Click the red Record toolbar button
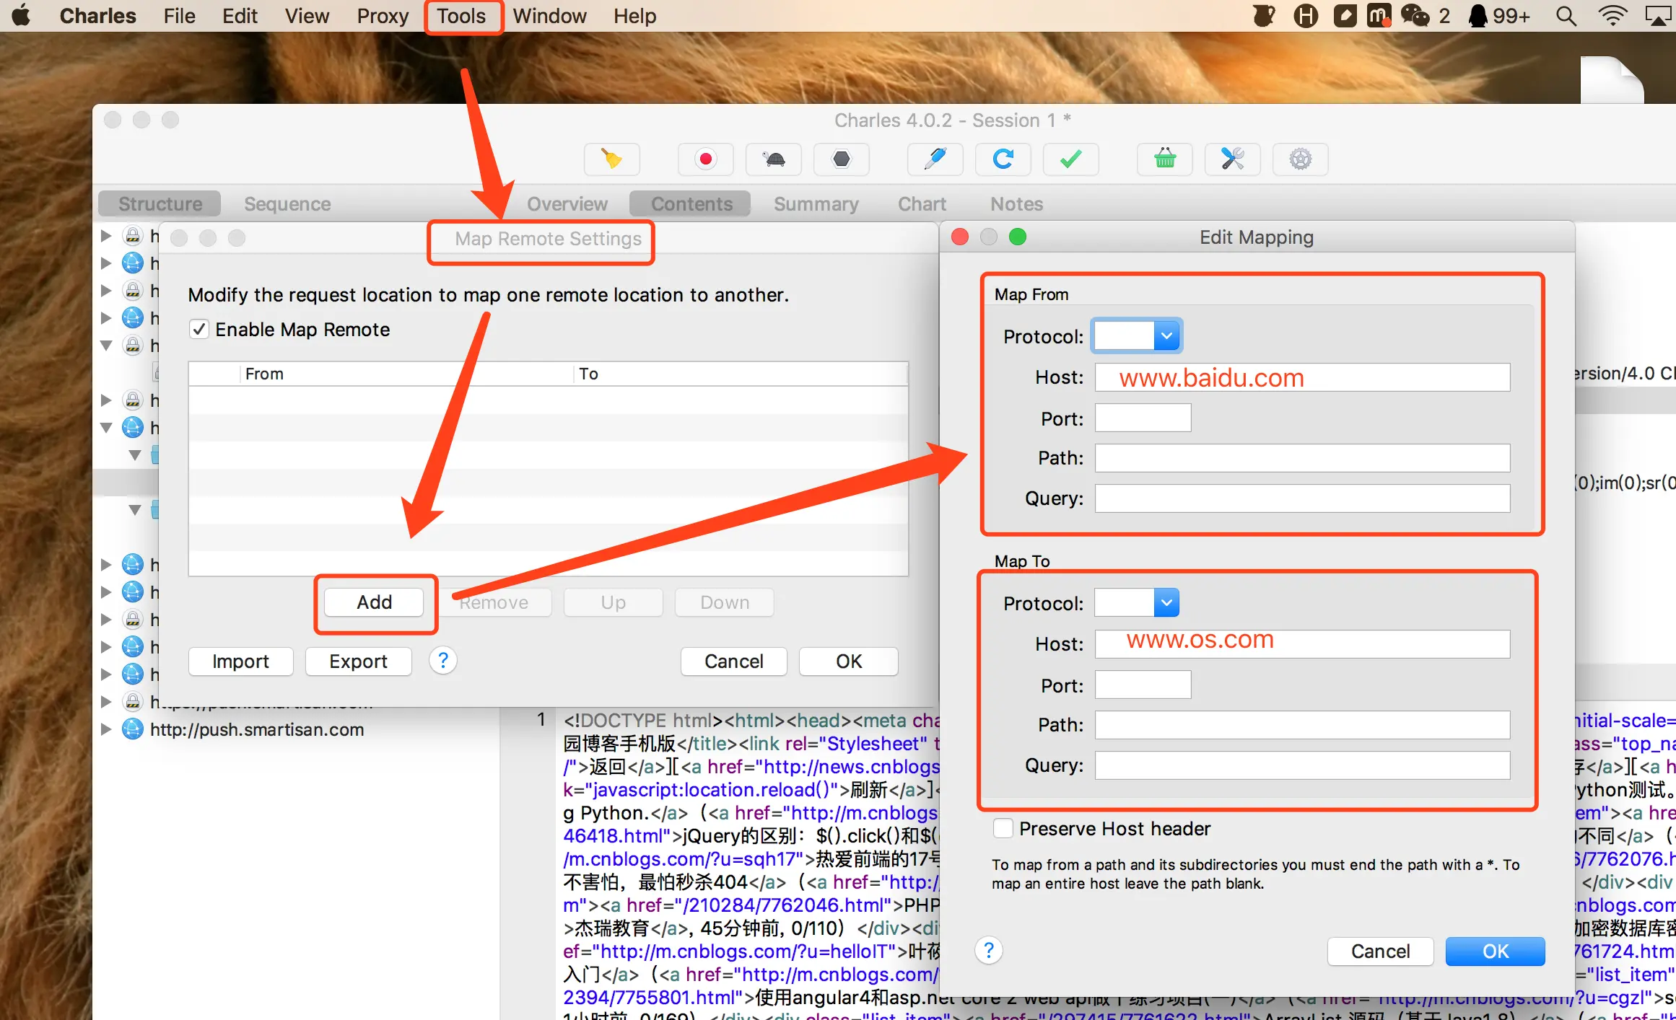This screenshot has width=1676, height=1020. pyautogui.click(x=705, y=159)
